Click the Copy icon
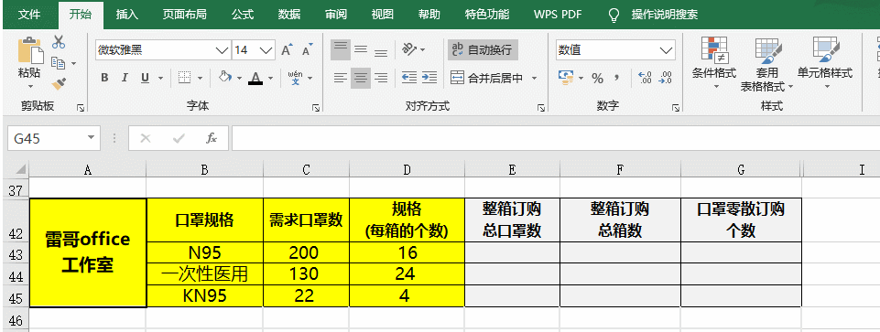The image size is (880, 332). click(59, 63)
